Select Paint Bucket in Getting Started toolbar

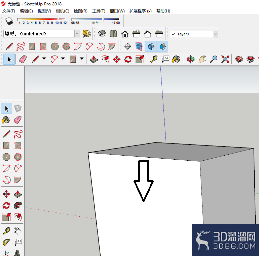(x=176, y=59)
